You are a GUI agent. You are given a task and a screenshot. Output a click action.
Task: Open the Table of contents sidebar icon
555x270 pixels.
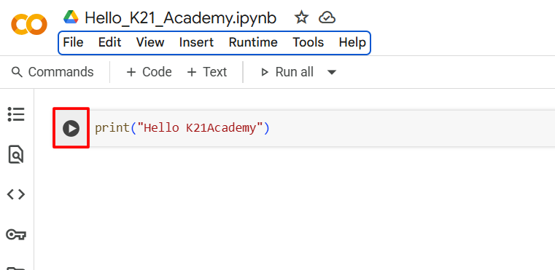(x=16, y=114)
